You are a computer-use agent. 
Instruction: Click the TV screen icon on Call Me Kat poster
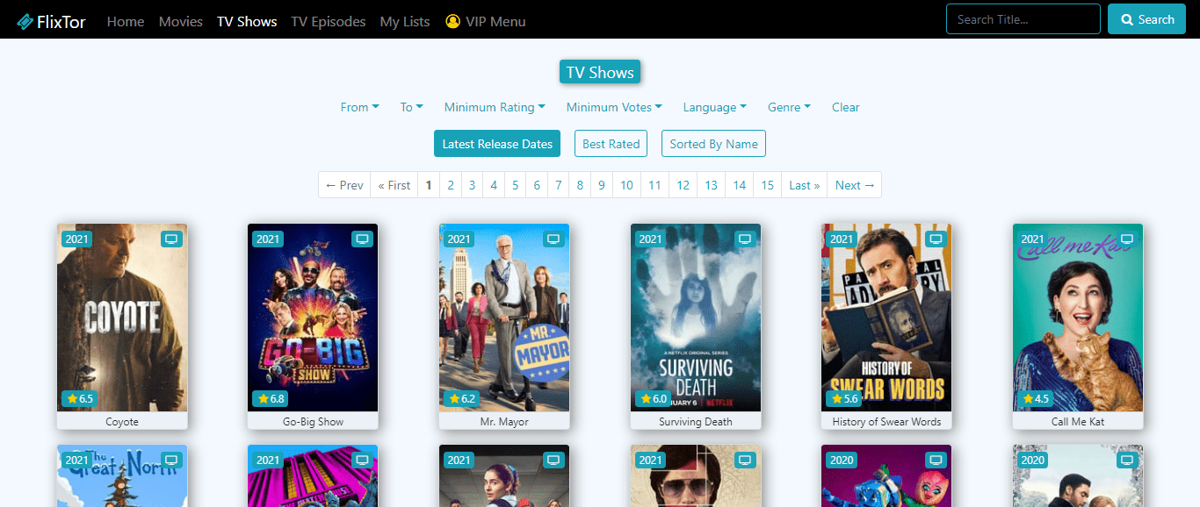1127,239
